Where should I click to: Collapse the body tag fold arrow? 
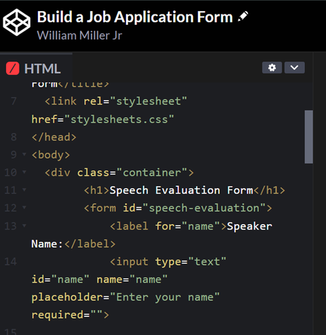[x=24, y=154]
